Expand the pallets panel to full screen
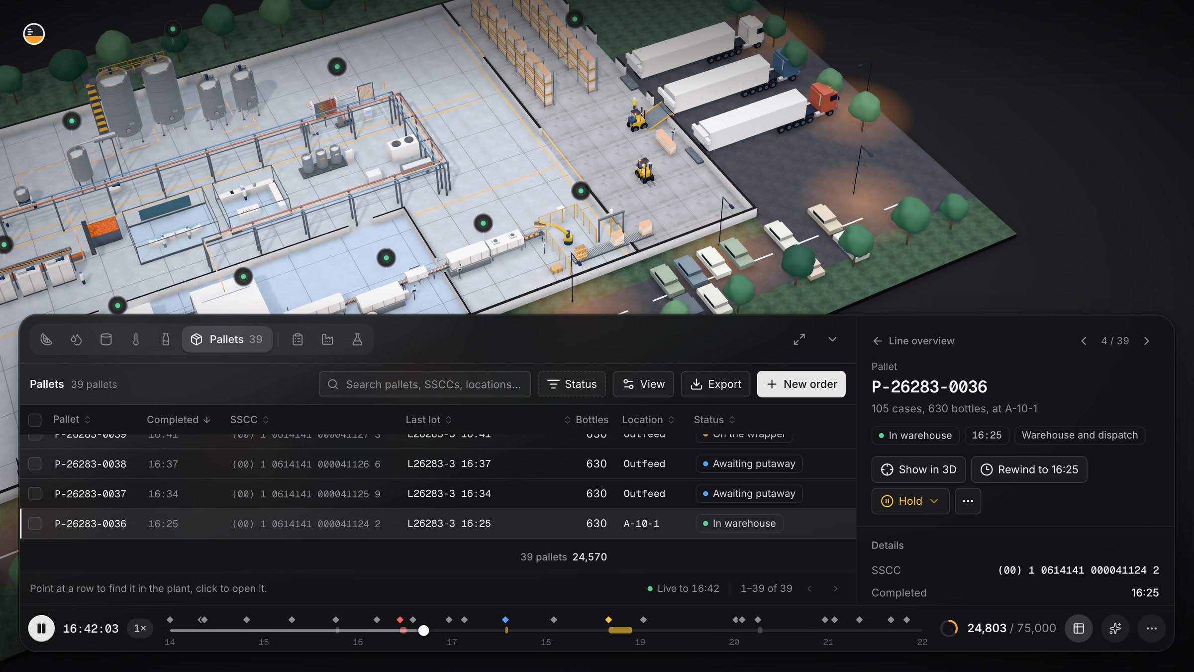Image resolution: width=1194 pixels, height=672 pixels. click(799, 339)
